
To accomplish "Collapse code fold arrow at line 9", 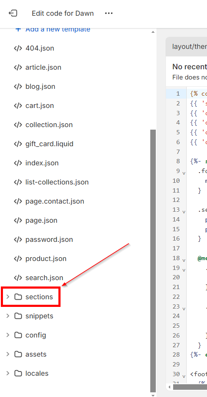I will point(184,173).
